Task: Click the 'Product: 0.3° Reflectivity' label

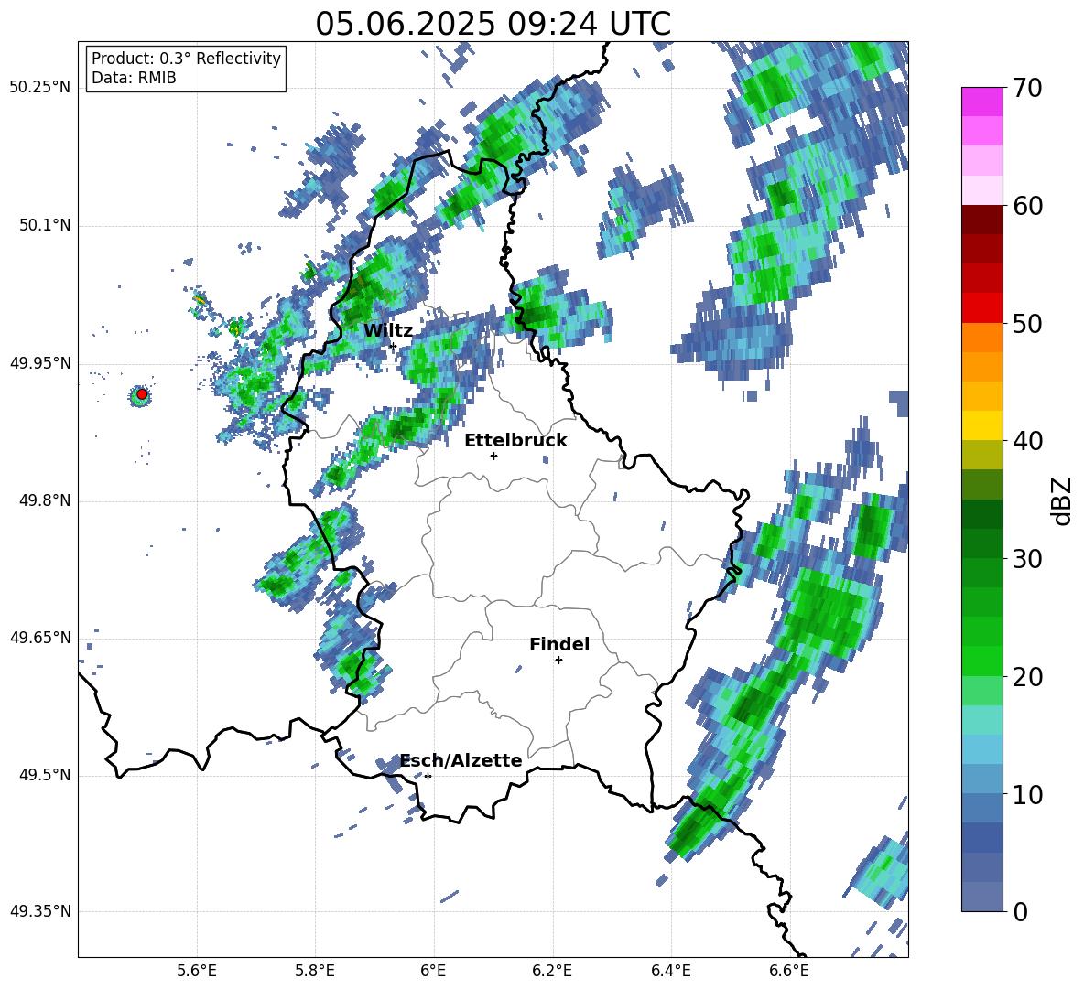Action: 186,59
